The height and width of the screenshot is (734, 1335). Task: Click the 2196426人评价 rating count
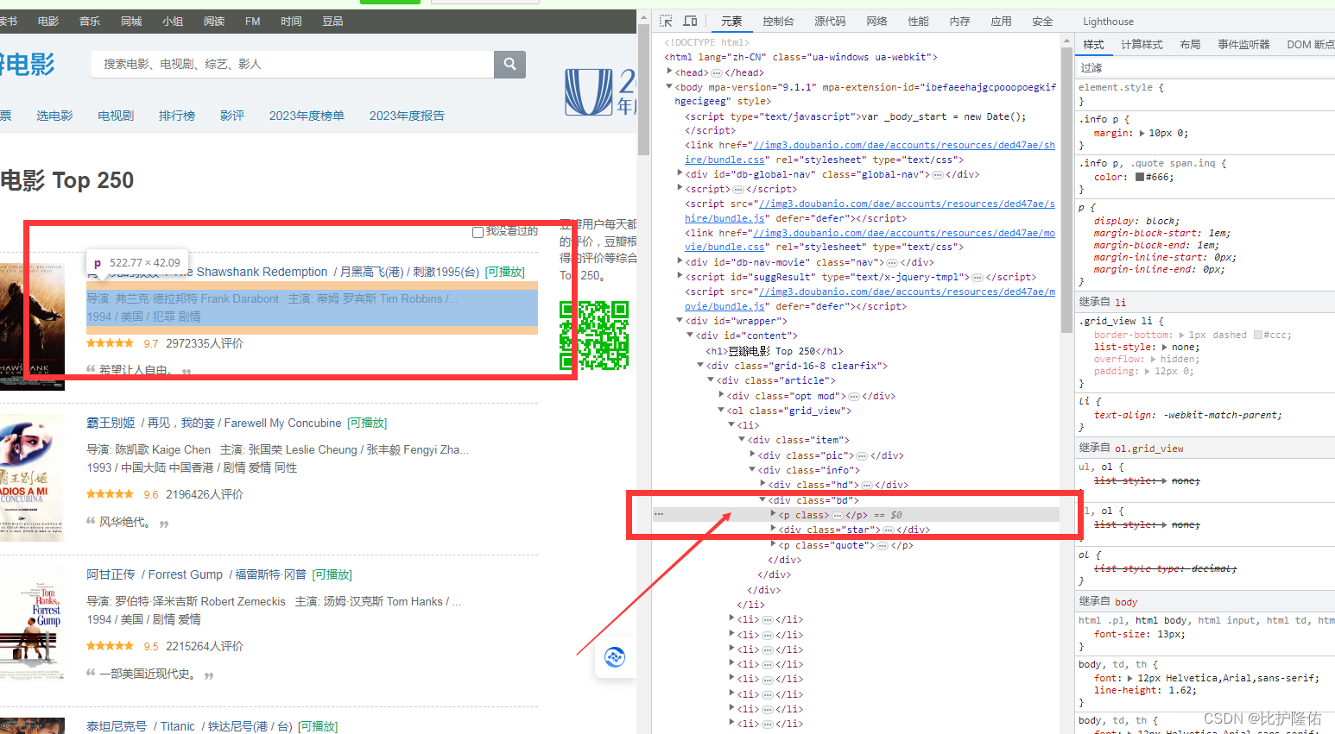click(205, 494)
